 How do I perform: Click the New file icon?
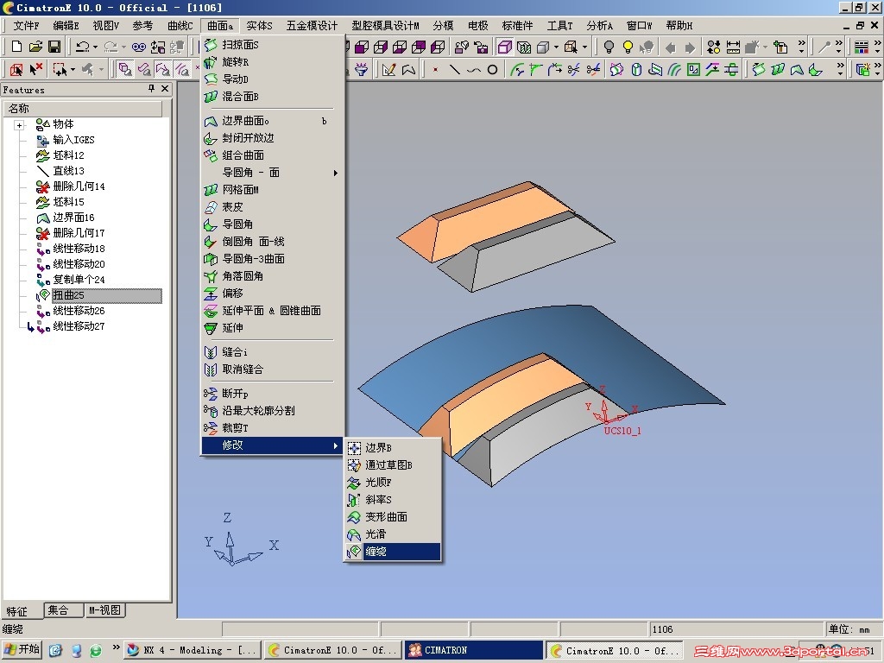(16, 47)
